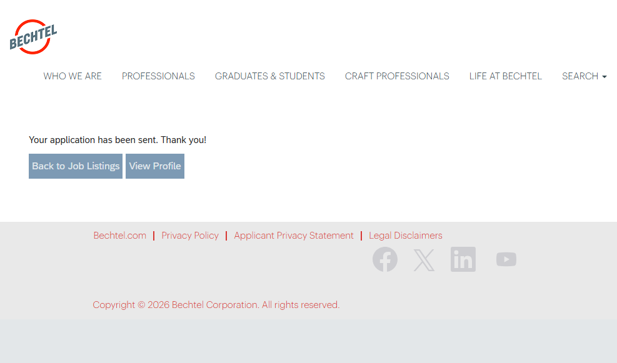The height and width of the screenshot is (363, 617).
Task: Click the Bechtel logo
Action: pyautogui.click(x=33, y=37)
